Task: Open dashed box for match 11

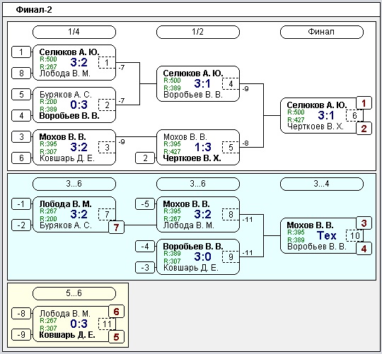Action: click(107, 324)
